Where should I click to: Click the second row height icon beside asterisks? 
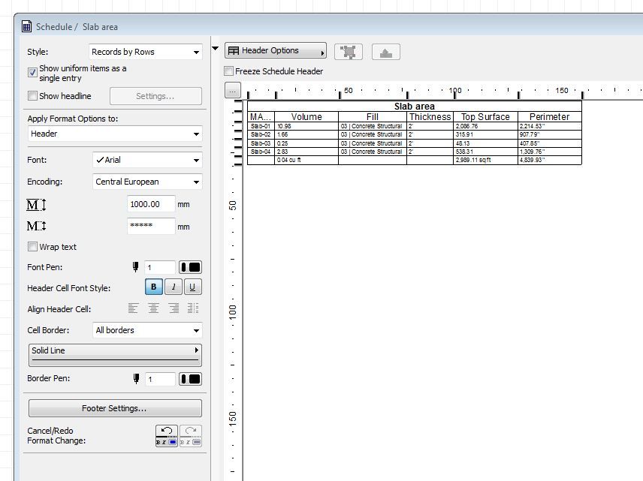tap(36, 226)
